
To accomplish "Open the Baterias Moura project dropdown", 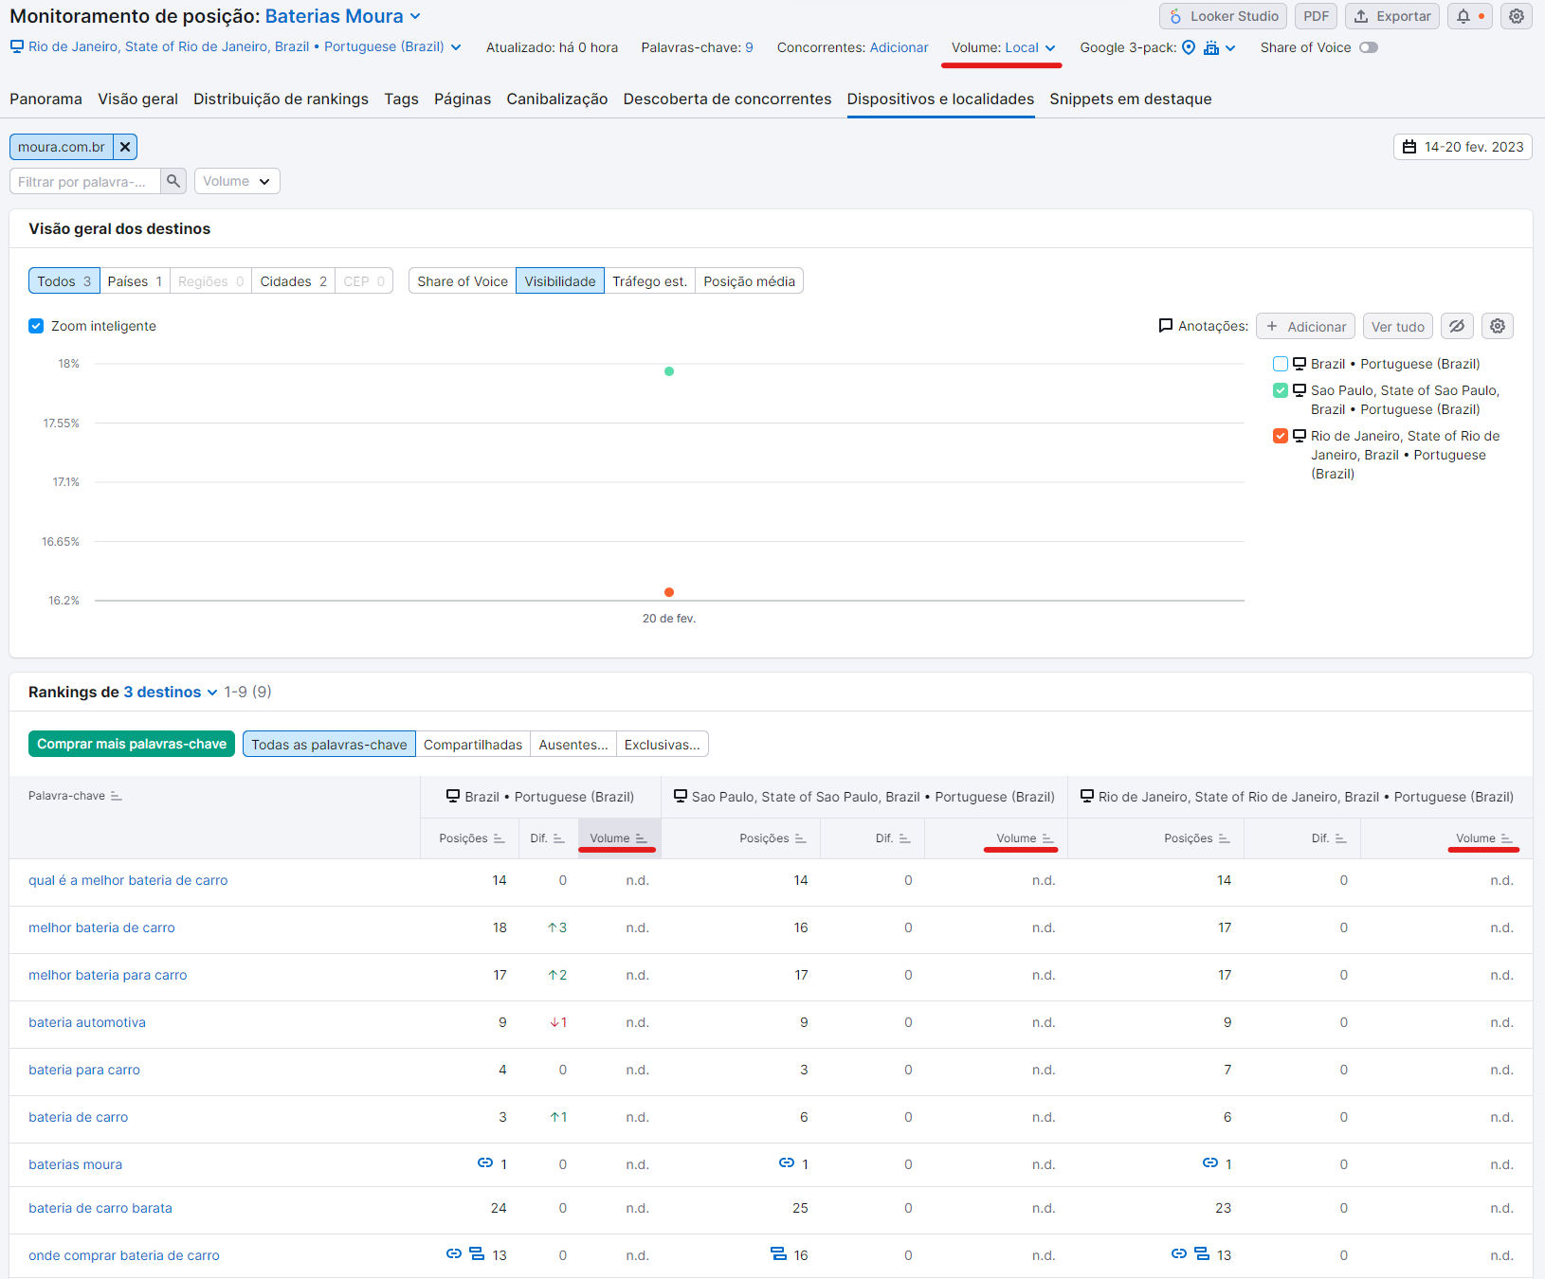I will click(335, 15).
